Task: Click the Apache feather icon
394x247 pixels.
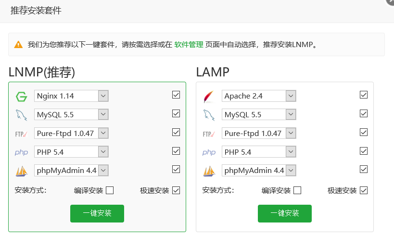Action: coord(208,96)
